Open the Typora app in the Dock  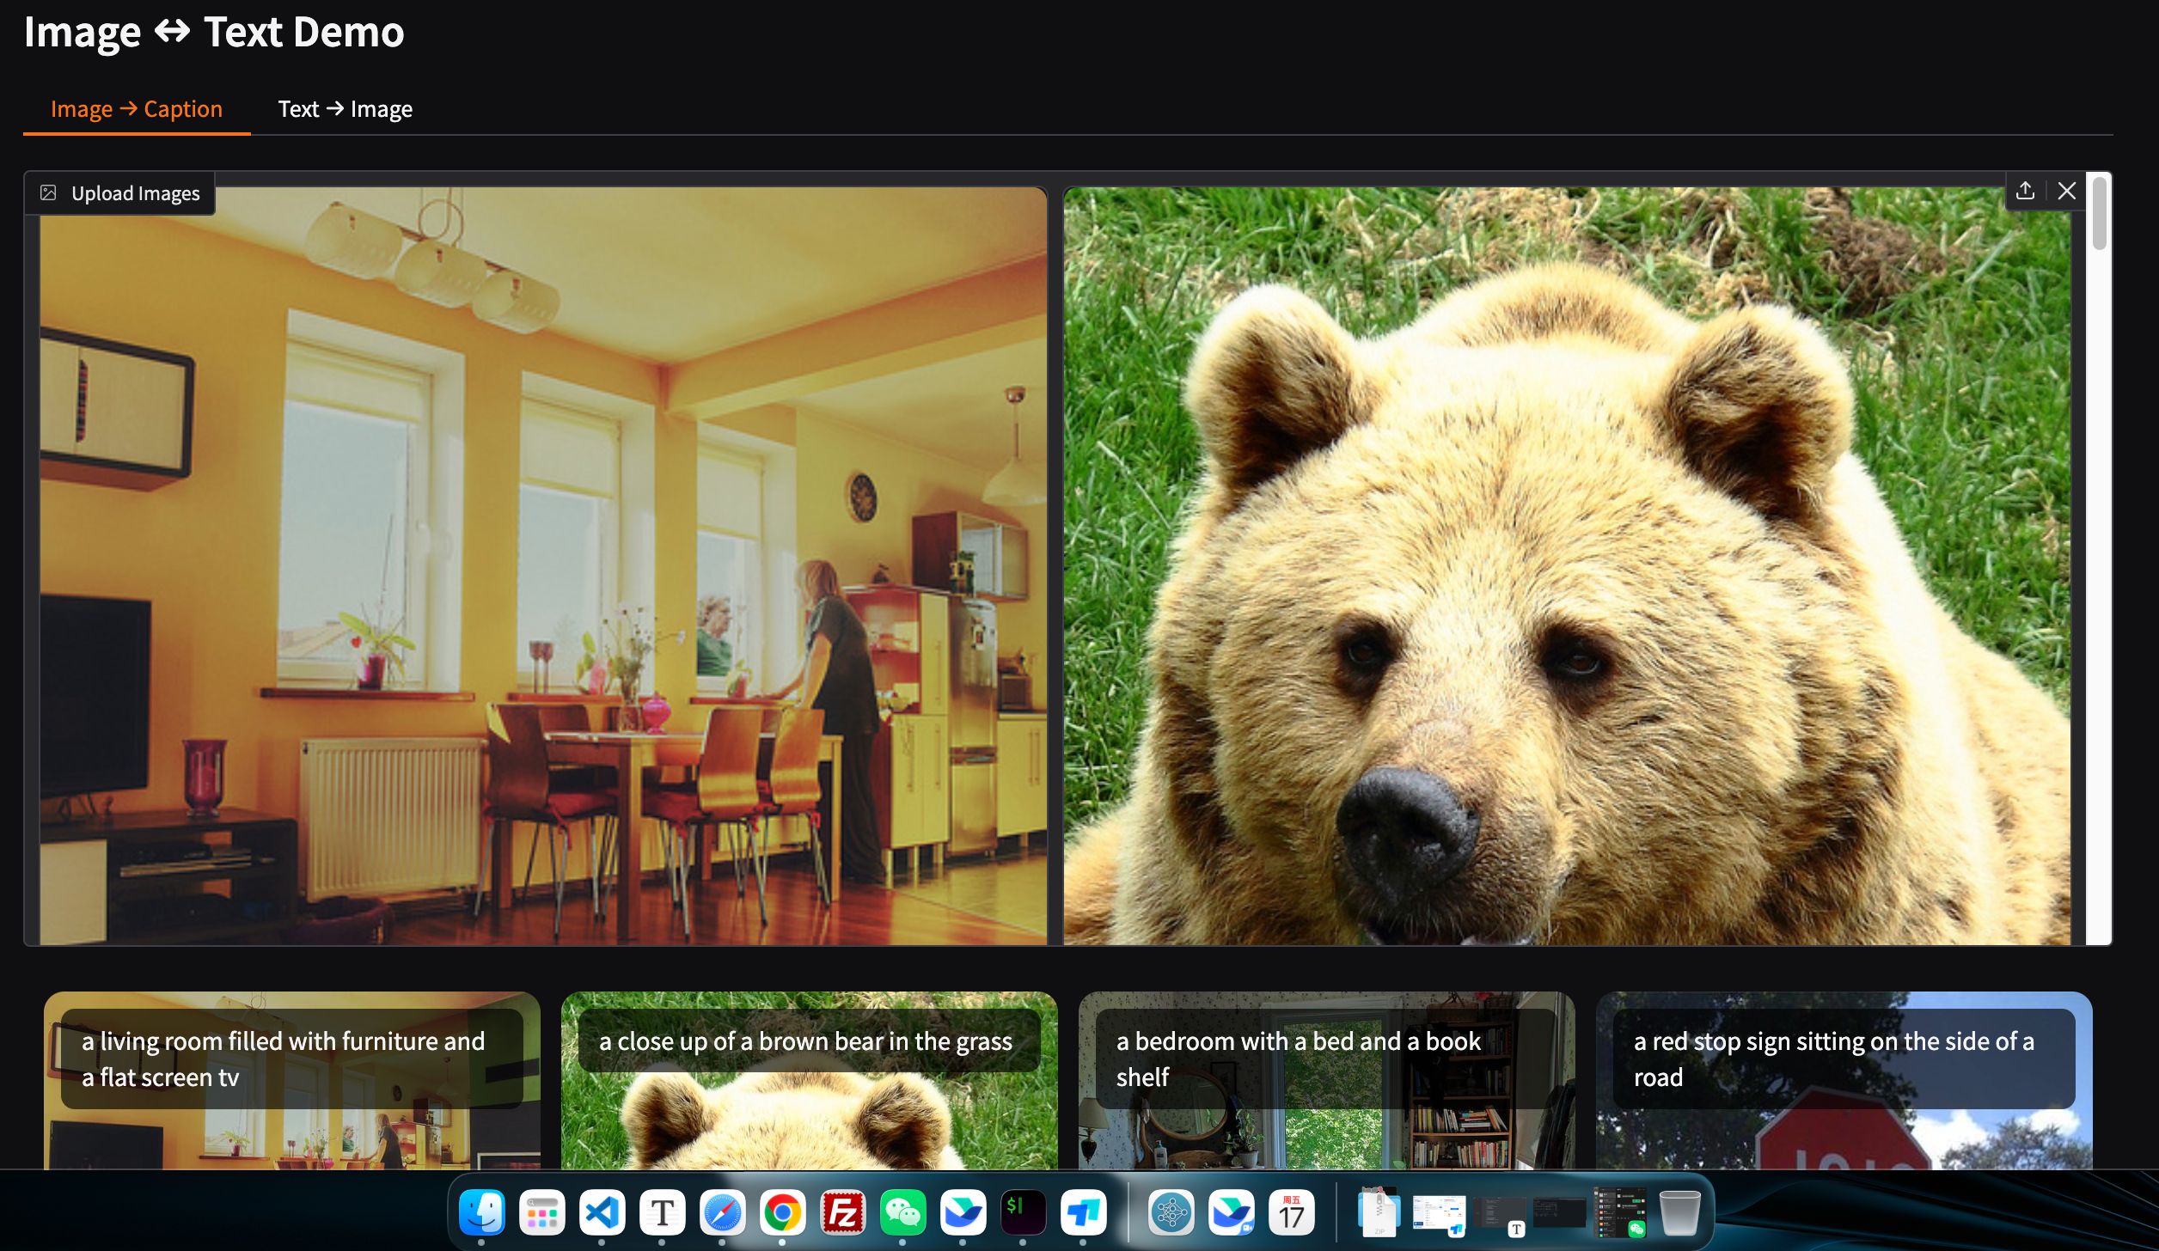coord(662,1212)
